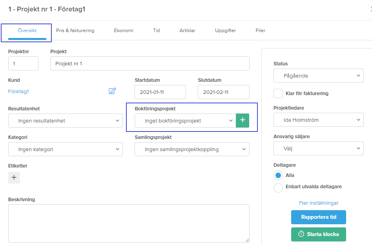Screen dimensions: 372x245
Task: Open the Pris & fakturering tab
Action: [75, 31]
